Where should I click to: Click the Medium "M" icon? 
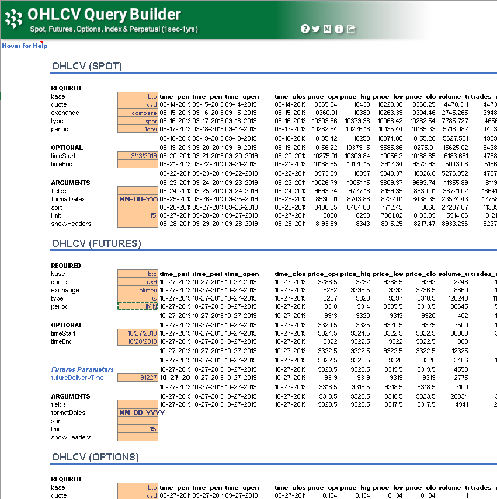click(x=327, y=28)
